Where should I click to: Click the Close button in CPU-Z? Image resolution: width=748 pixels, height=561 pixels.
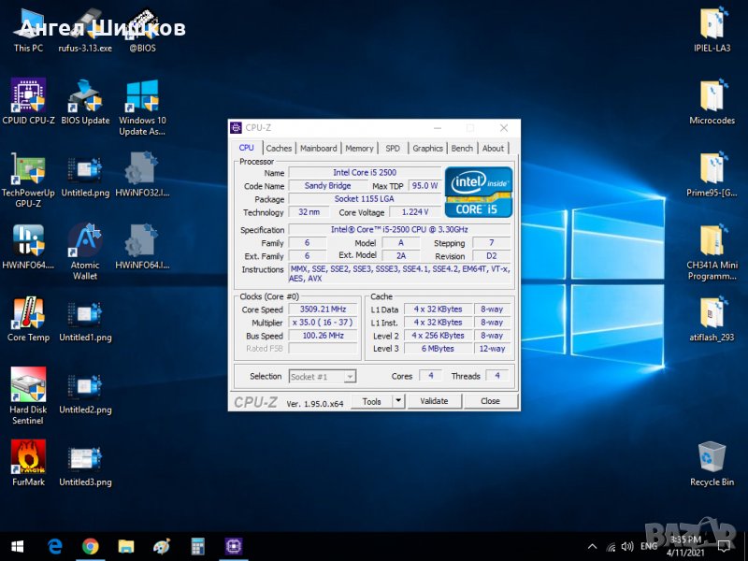(490, 401)
